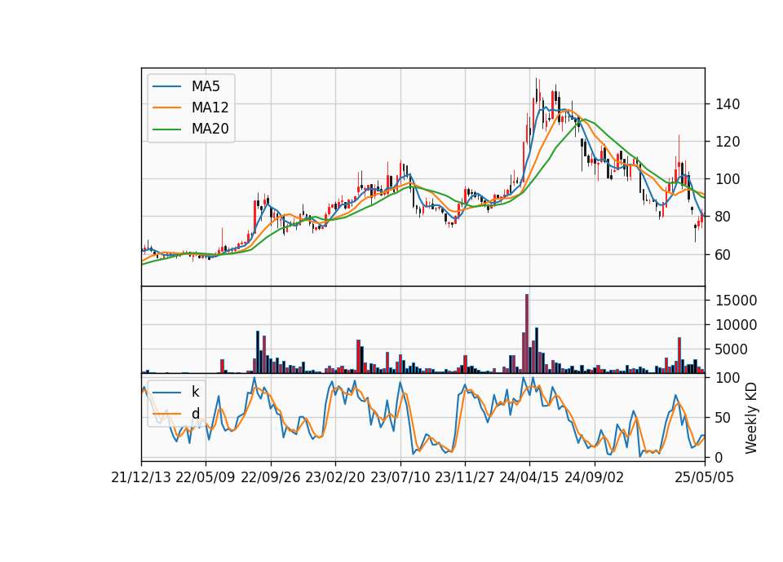The width and height of the screenshot is (783, 562).
Task: Click the 120 price axis tick label
Action: click(728, 142)
